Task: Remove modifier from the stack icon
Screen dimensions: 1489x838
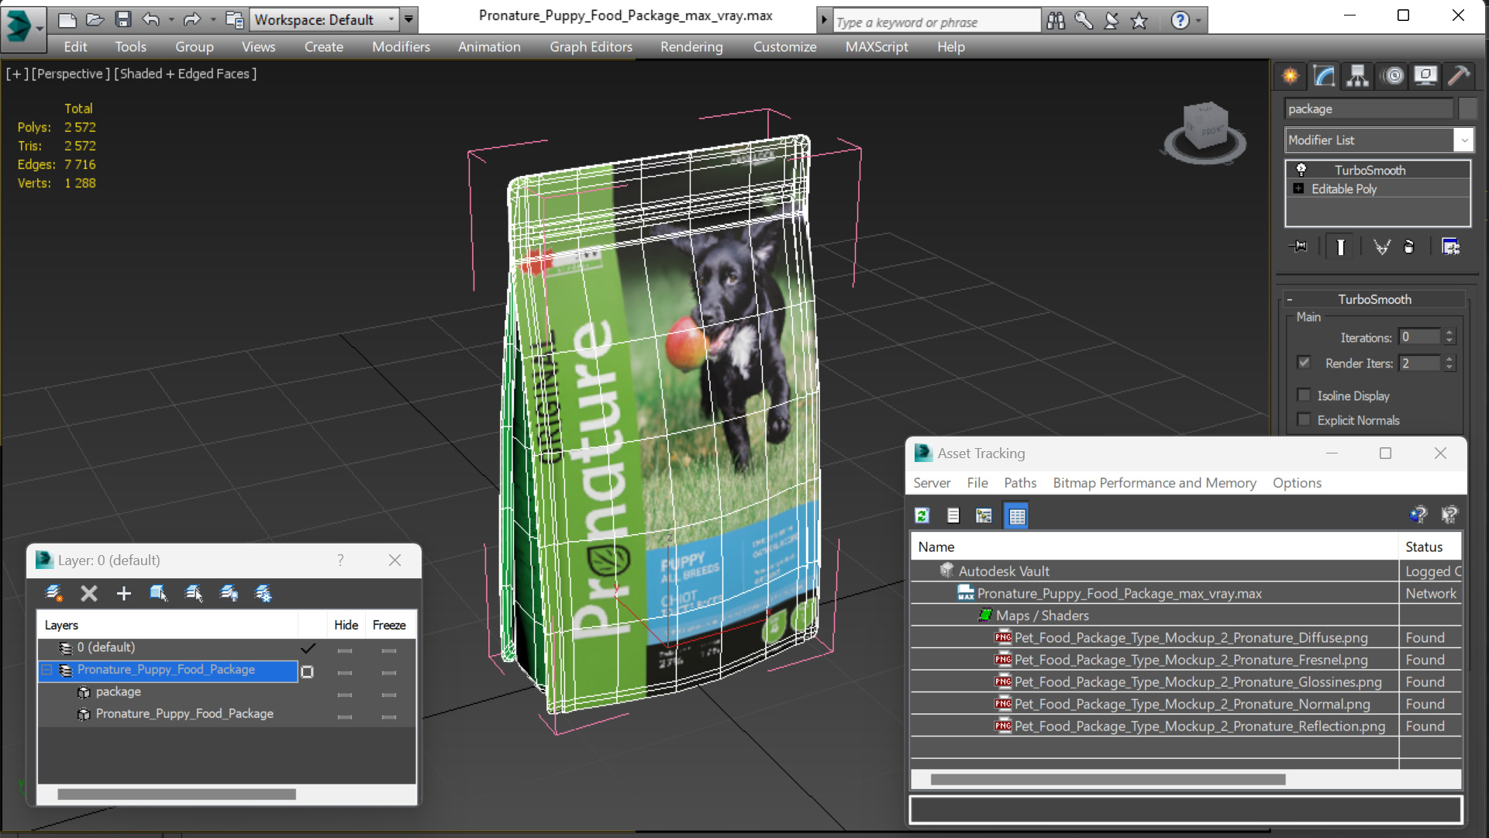Action: (x=1409, y=247)
